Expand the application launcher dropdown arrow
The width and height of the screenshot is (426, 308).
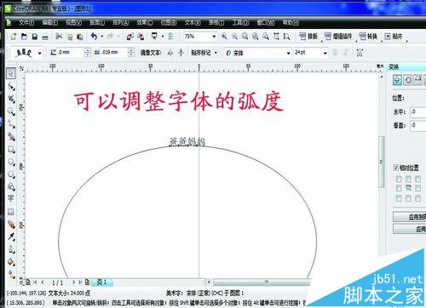tap(163, 37)
